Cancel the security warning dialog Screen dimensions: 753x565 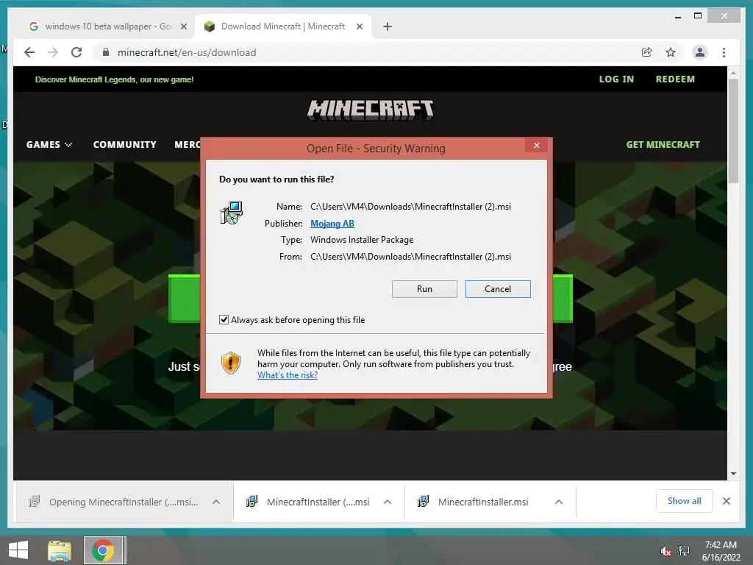[498, 288]
